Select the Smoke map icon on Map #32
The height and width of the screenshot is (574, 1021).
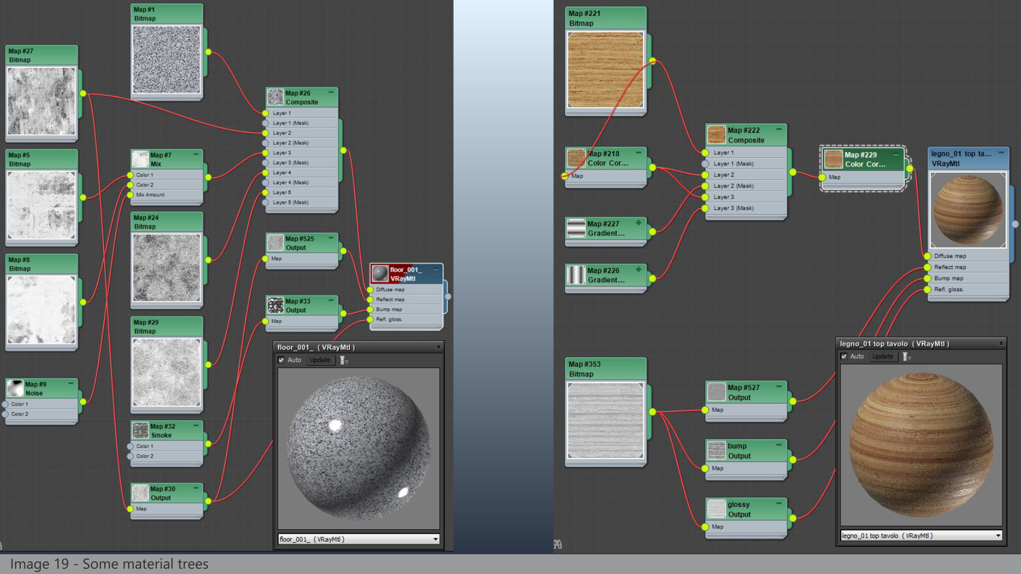point(140,430)
